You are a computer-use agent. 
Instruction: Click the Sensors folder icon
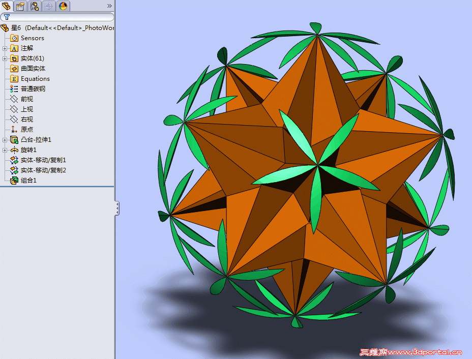pyautogui.click(x=14, y=38)
